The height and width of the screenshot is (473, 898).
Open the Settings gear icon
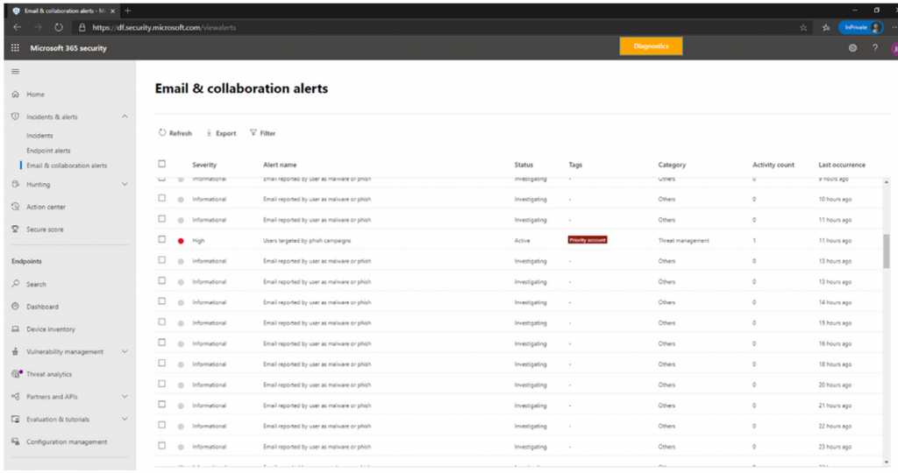pyautogui.click(x=852, y=48)
